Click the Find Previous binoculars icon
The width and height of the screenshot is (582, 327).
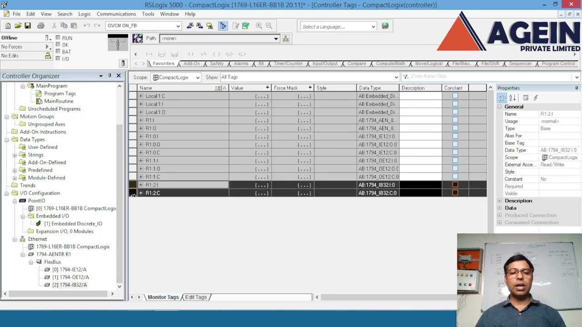[x=190, y=26]
